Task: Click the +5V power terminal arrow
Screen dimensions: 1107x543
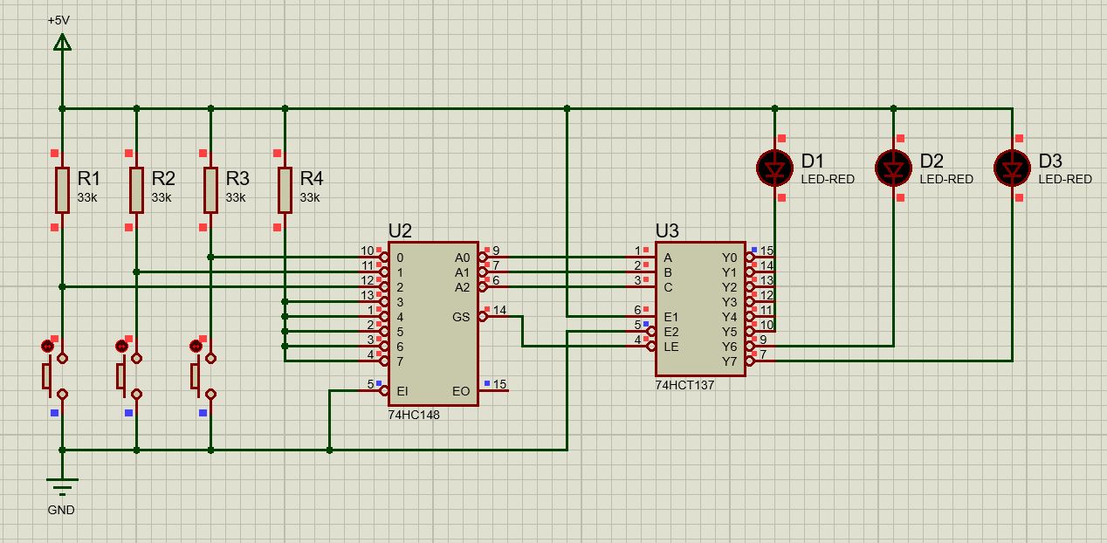Action: pos(62,42)
